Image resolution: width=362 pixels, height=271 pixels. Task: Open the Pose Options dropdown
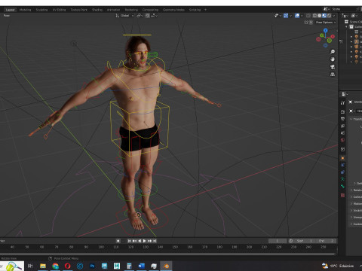[x=326, y=23]
